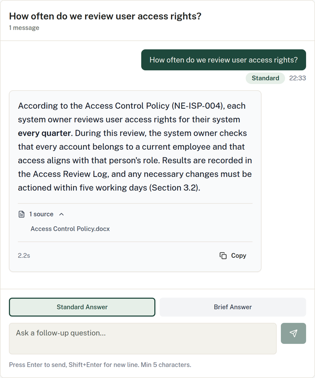This screenshot has width=315, height=378.
Task: Click the conversation title heading
Action: pos(105,16)
